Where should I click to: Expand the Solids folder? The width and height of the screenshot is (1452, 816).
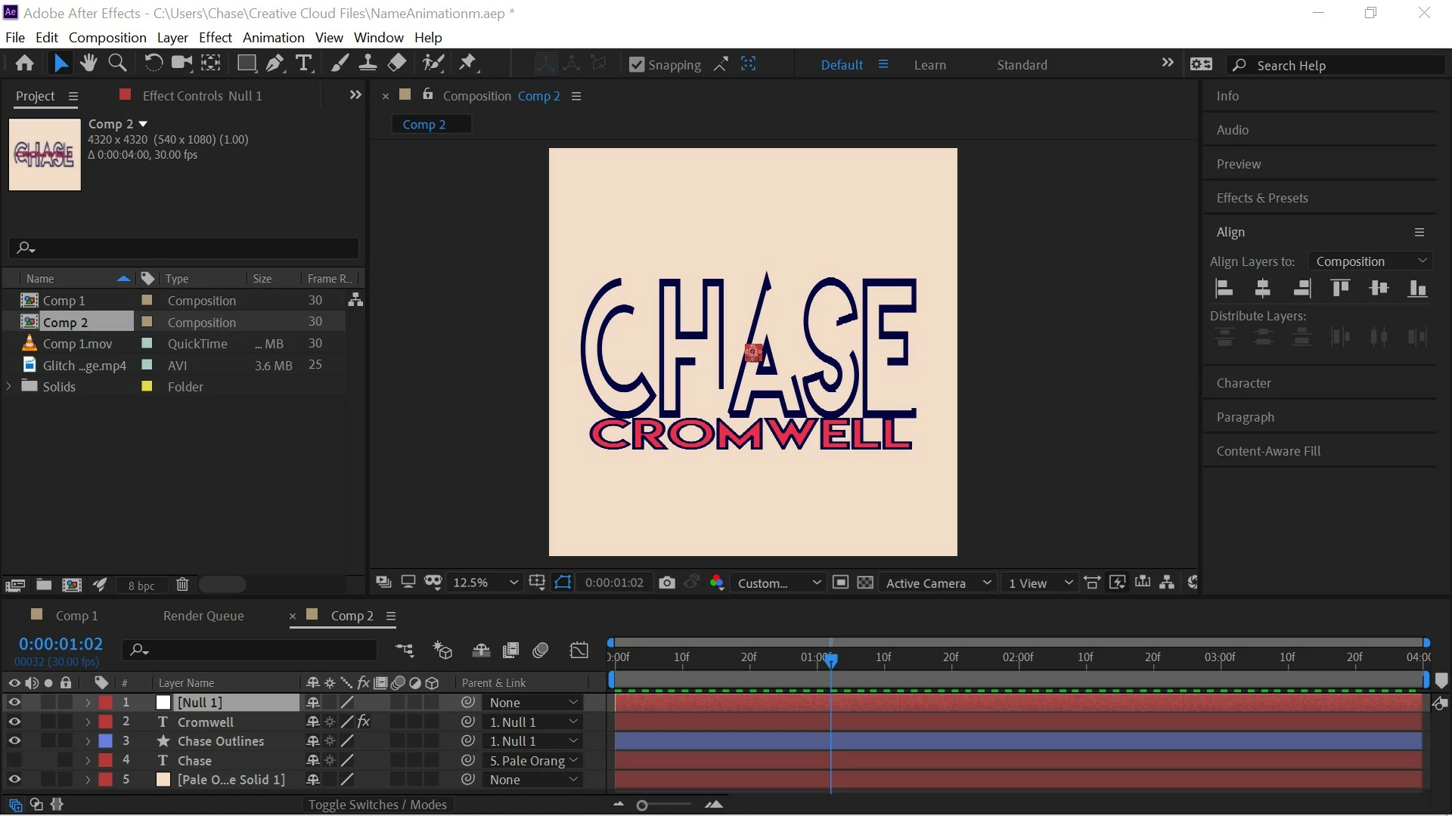tap(9, 386)
